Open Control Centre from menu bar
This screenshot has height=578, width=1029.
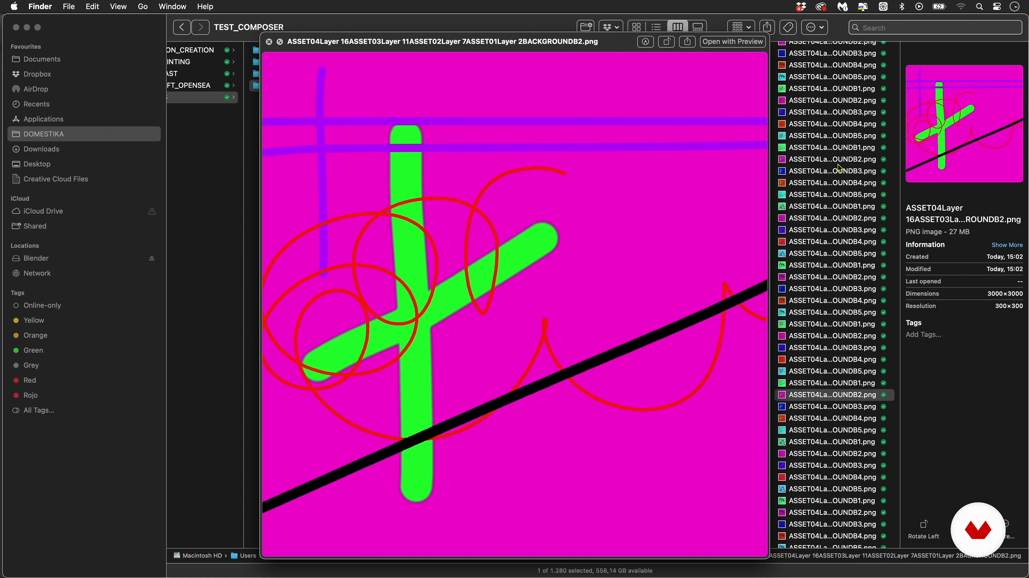[997, 7]
